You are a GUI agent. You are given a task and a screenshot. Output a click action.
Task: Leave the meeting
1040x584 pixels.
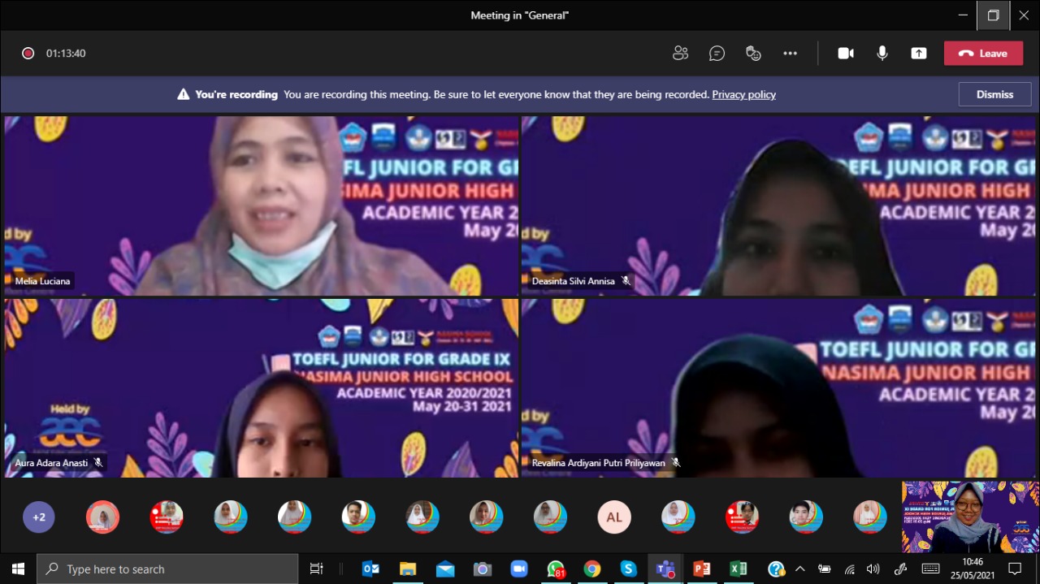[x=983, y=54]
